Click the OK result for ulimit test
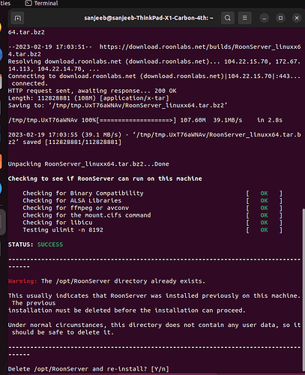 (x=264, y=229)
